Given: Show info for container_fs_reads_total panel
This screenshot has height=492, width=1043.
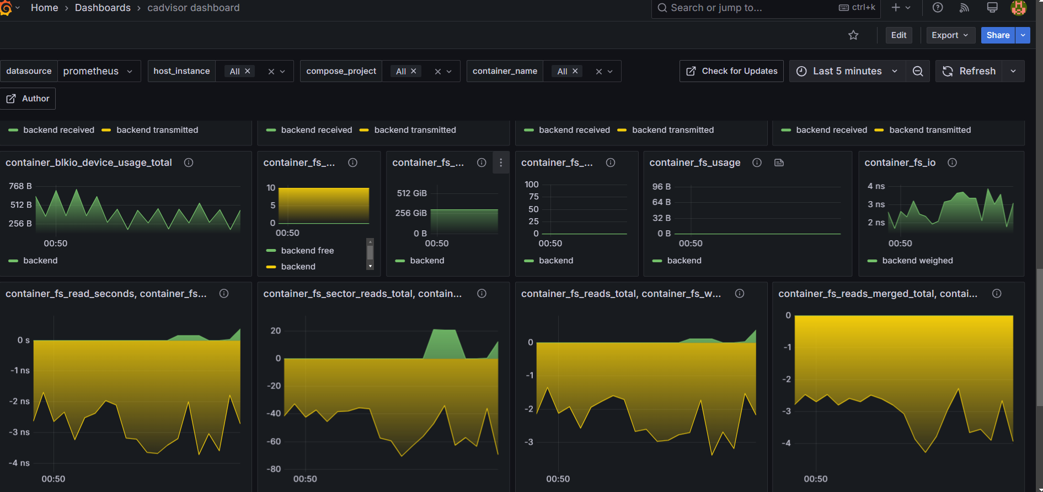Looking at the screenshot, I should [740, 294].
